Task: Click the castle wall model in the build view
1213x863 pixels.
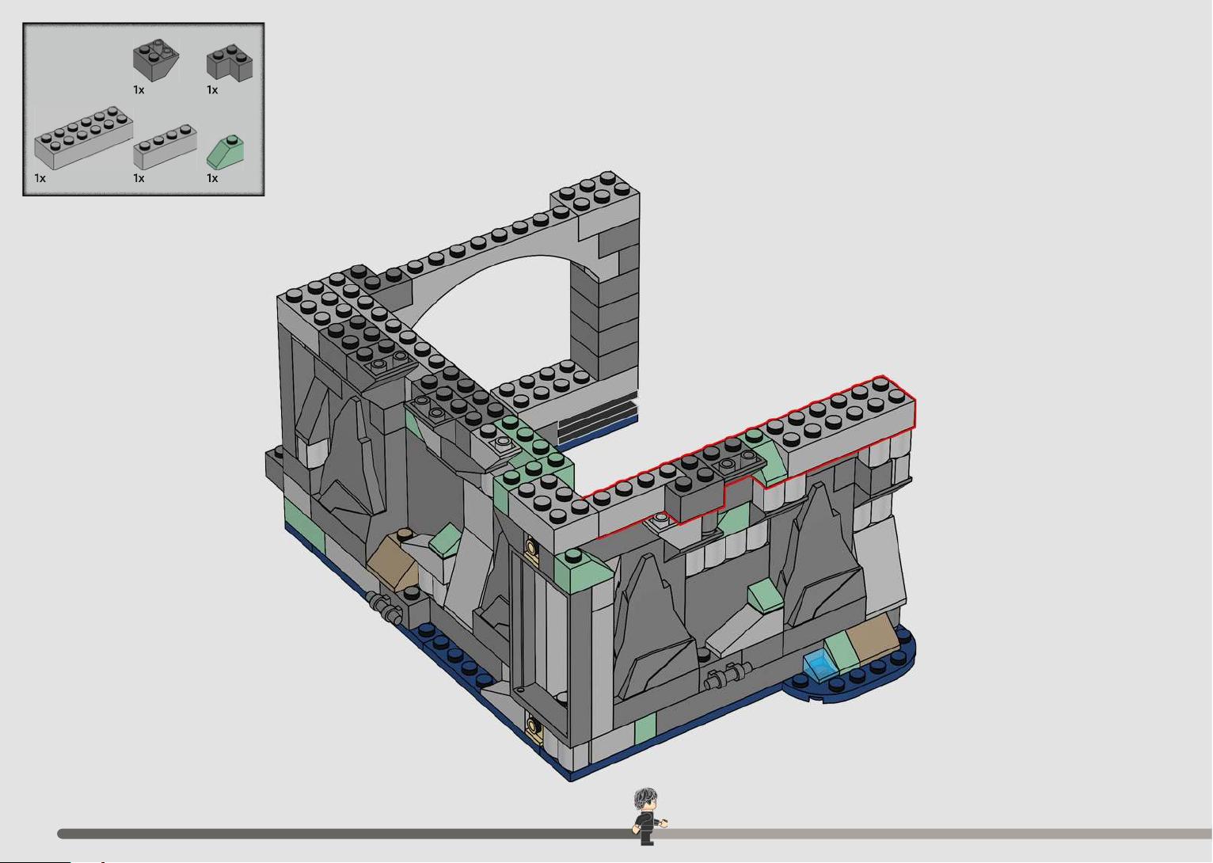Action: tap(590, 475)
